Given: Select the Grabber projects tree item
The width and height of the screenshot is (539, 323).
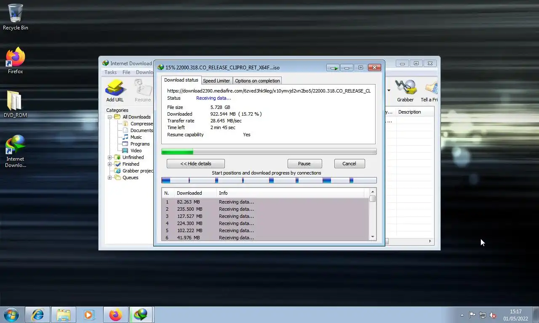Looking at the screenshot, I should (x=133, y=171).
